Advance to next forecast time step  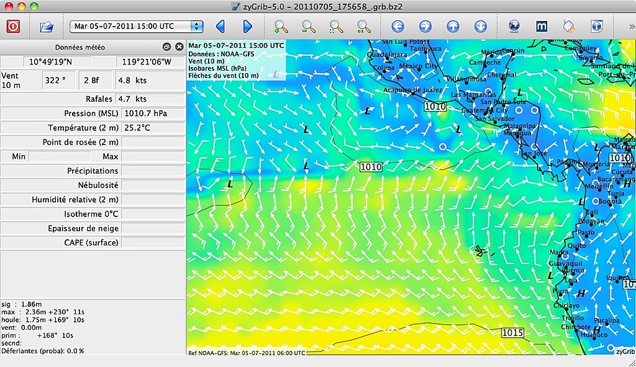point(247,27)
